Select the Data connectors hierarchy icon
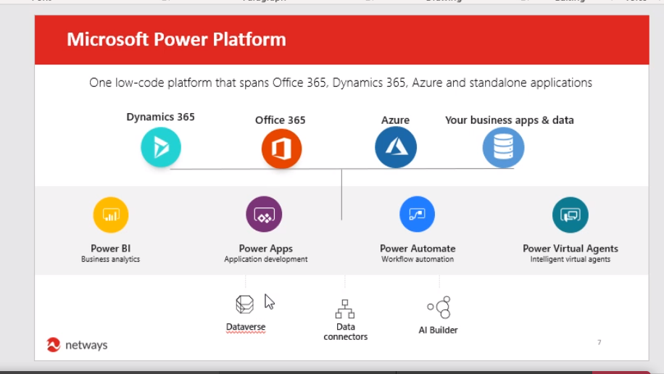Screen dimensions: 664x374 [x=345, y=309]
